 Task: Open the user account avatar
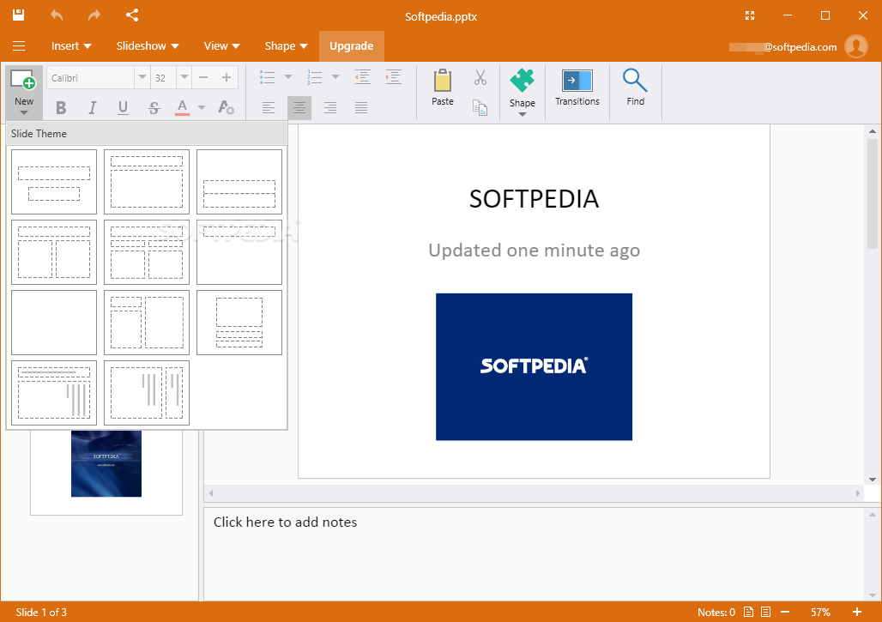856,46
